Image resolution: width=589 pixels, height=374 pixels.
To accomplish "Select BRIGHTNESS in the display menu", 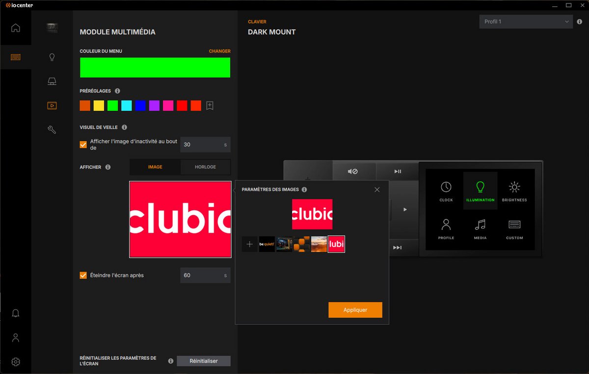I will (x=514, y=191).
